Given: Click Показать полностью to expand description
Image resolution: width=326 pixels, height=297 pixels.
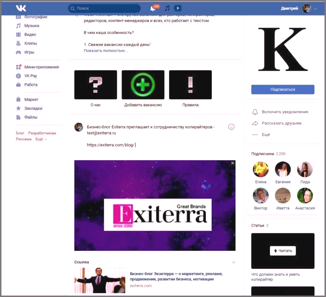Looking at the screenshot, I should pyautogui.click(x=106, y=51).
